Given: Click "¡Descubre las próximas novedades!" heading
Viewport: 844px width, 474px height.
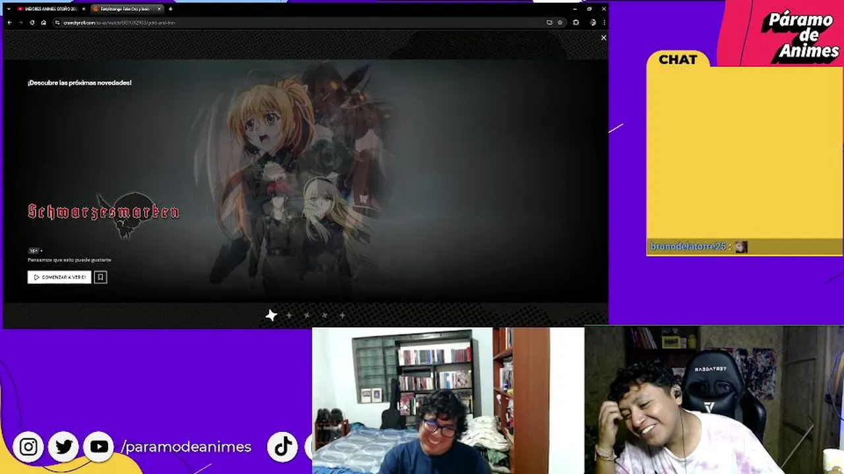Looking at the screenshot, I should click(79, 83).
